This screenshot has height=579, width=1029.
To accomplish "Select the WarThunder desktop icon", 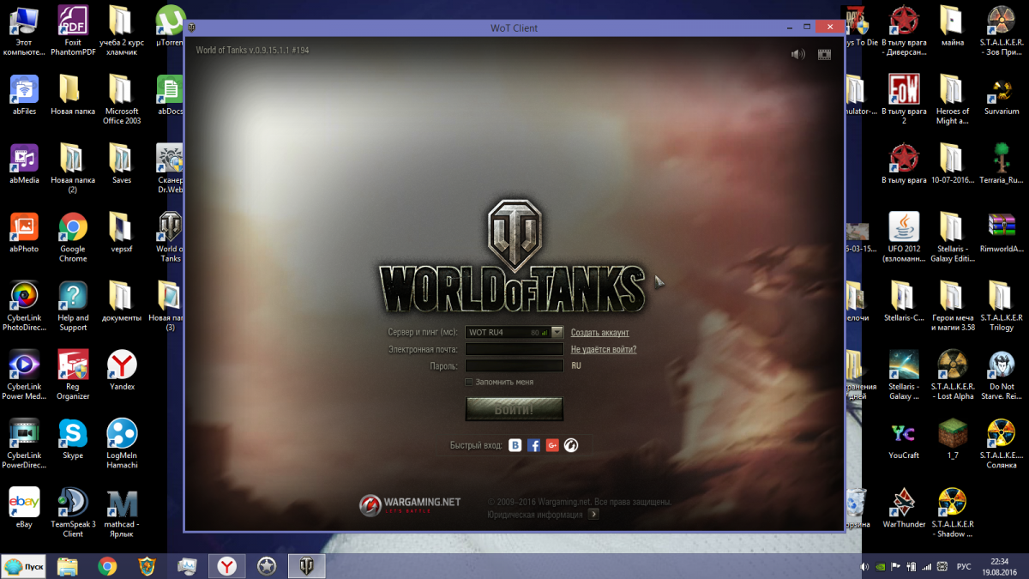I will pyautogui.click(x=904, y=507).
